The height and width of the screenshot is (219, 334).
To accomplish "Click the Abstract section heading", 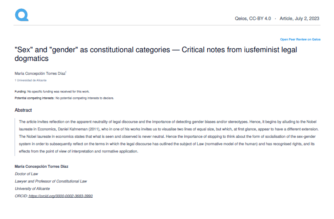I will pos(23,110).
